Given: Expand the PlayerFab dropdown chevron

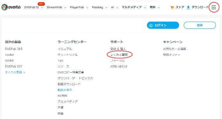Looking at the screenshot, I should click(x=87, y=8).
